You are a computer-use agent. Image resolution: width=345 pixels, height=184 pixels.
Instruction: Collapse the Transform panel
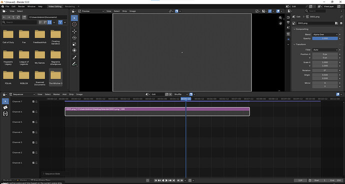pos(300,44)
